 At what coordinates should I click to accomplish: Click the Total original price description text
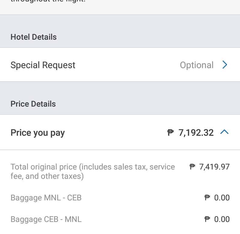pyautogui.click(x=92, y=167)
